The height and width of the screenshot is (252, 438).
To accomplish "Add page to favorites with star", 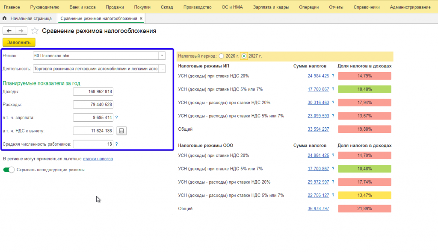I will [x=35, y=31].
